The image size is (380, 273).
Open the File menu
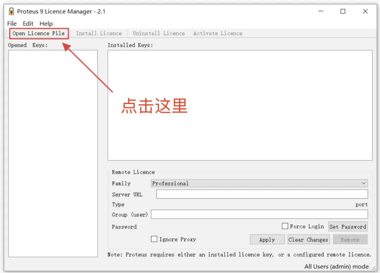[x=12, y=24]
